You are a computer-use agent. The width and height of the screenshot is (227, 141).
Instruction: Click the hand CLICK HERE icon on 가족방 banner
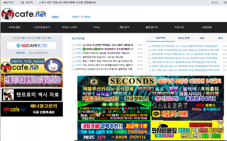coord(53,65)
